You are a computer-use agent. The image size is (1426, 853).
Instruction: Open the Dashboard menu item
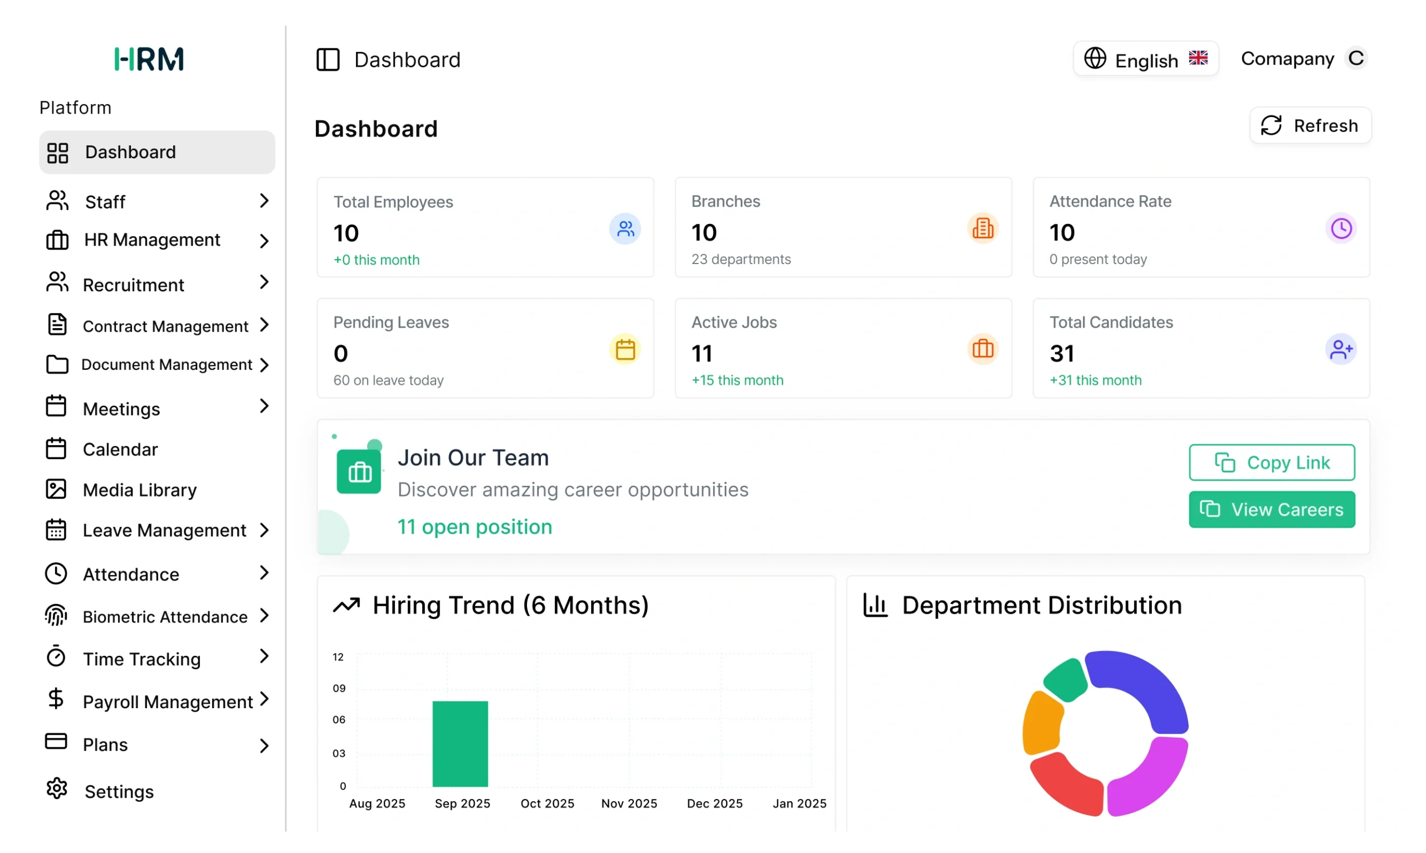(x=130, y=152)
